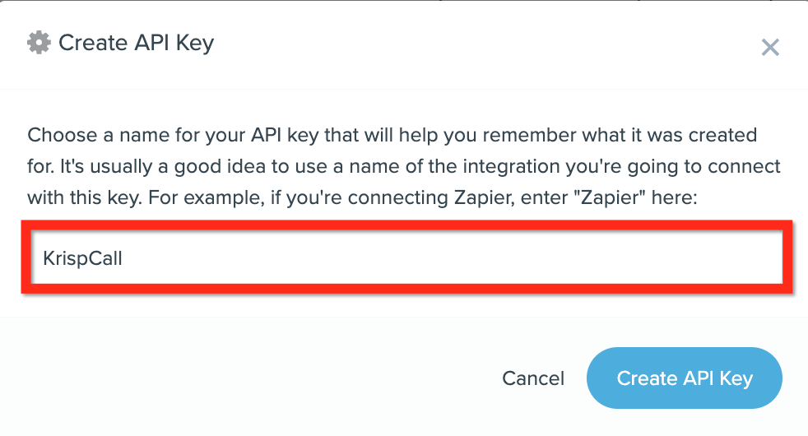Cancel the API key creation
808x436 pixels.
[x=533, y=378]
